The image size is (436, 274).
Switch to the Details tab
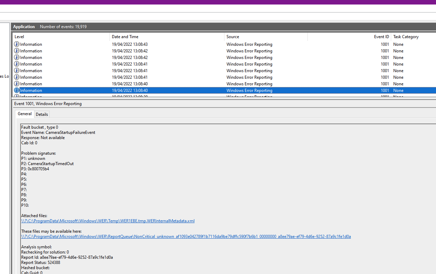(x=42, y=114)
